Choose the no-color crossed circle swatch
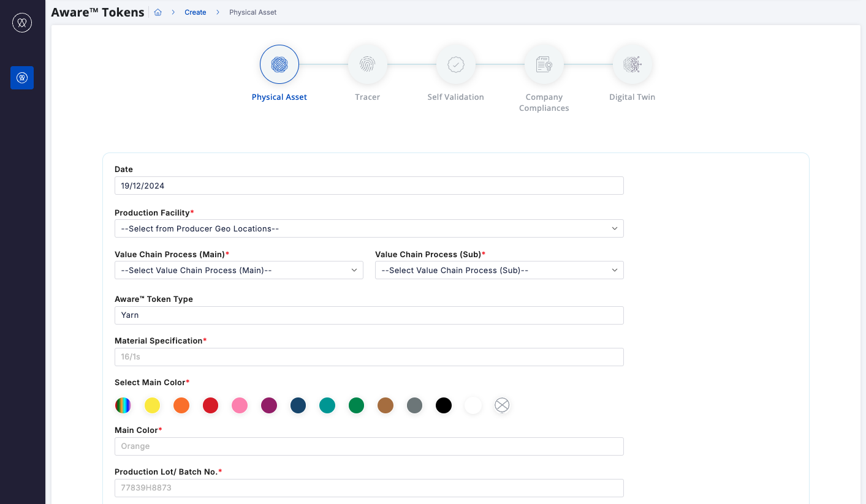Screen dimensions: 866x504 point(502,405)
